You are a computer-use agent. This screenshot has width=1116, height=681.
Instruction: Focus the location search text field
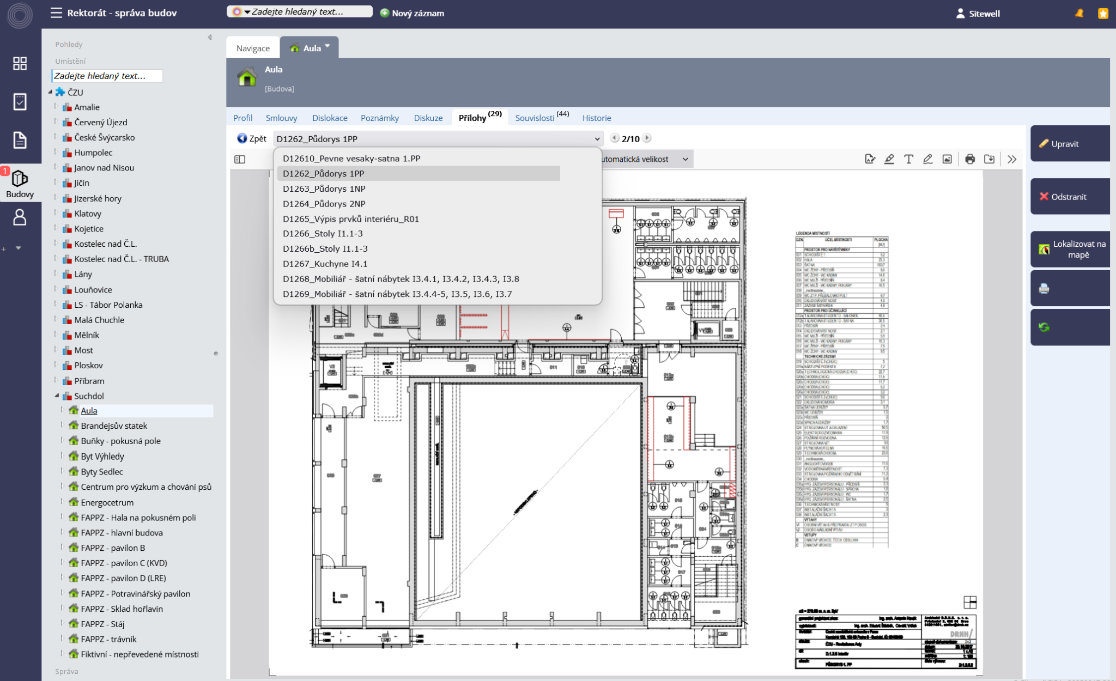coord(107,76)
